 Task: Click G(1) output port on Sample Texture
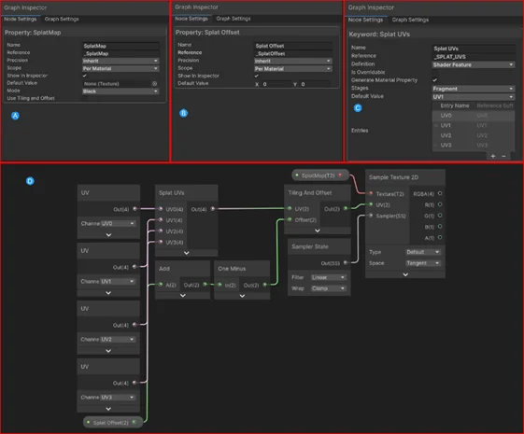tap(440, 216)
